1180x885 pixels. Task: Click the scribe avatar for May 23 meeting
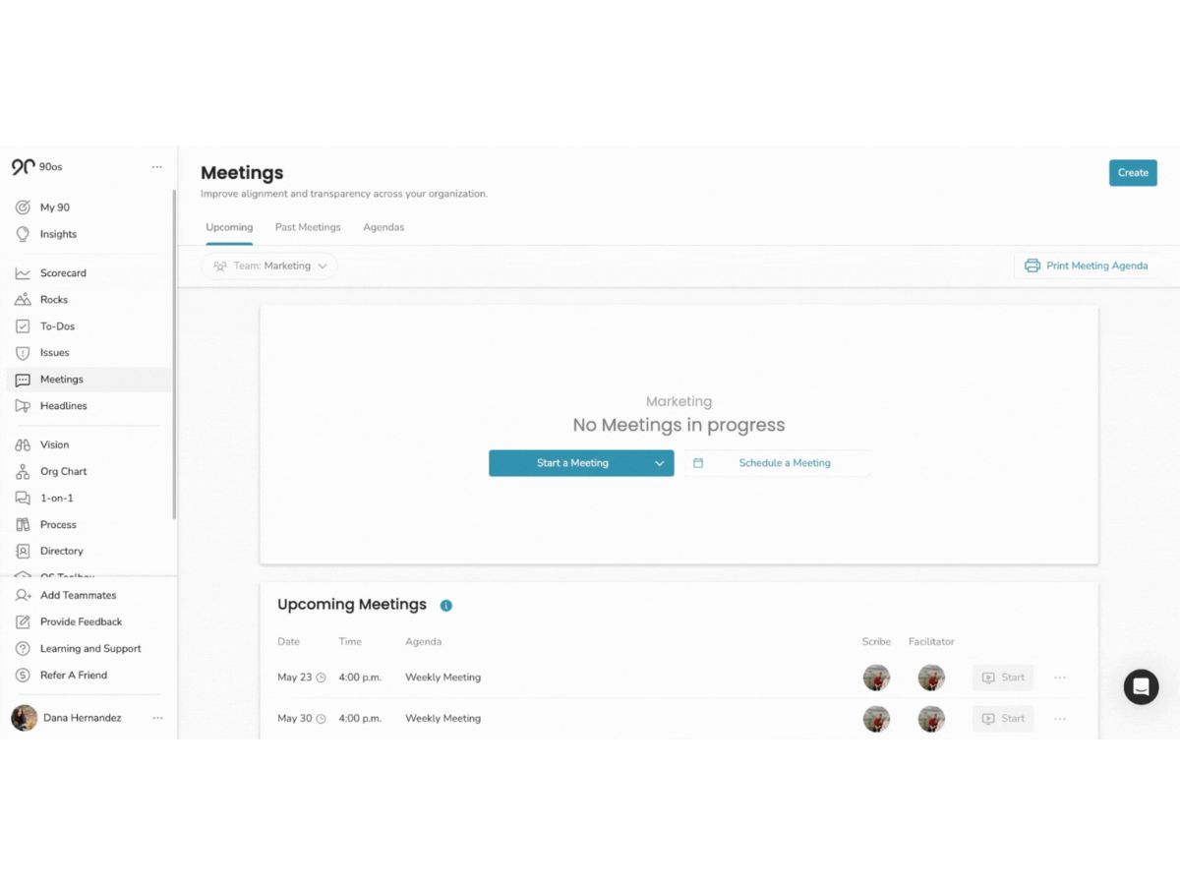(876, 678)
